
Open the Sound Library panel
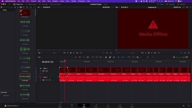point(56,4)
